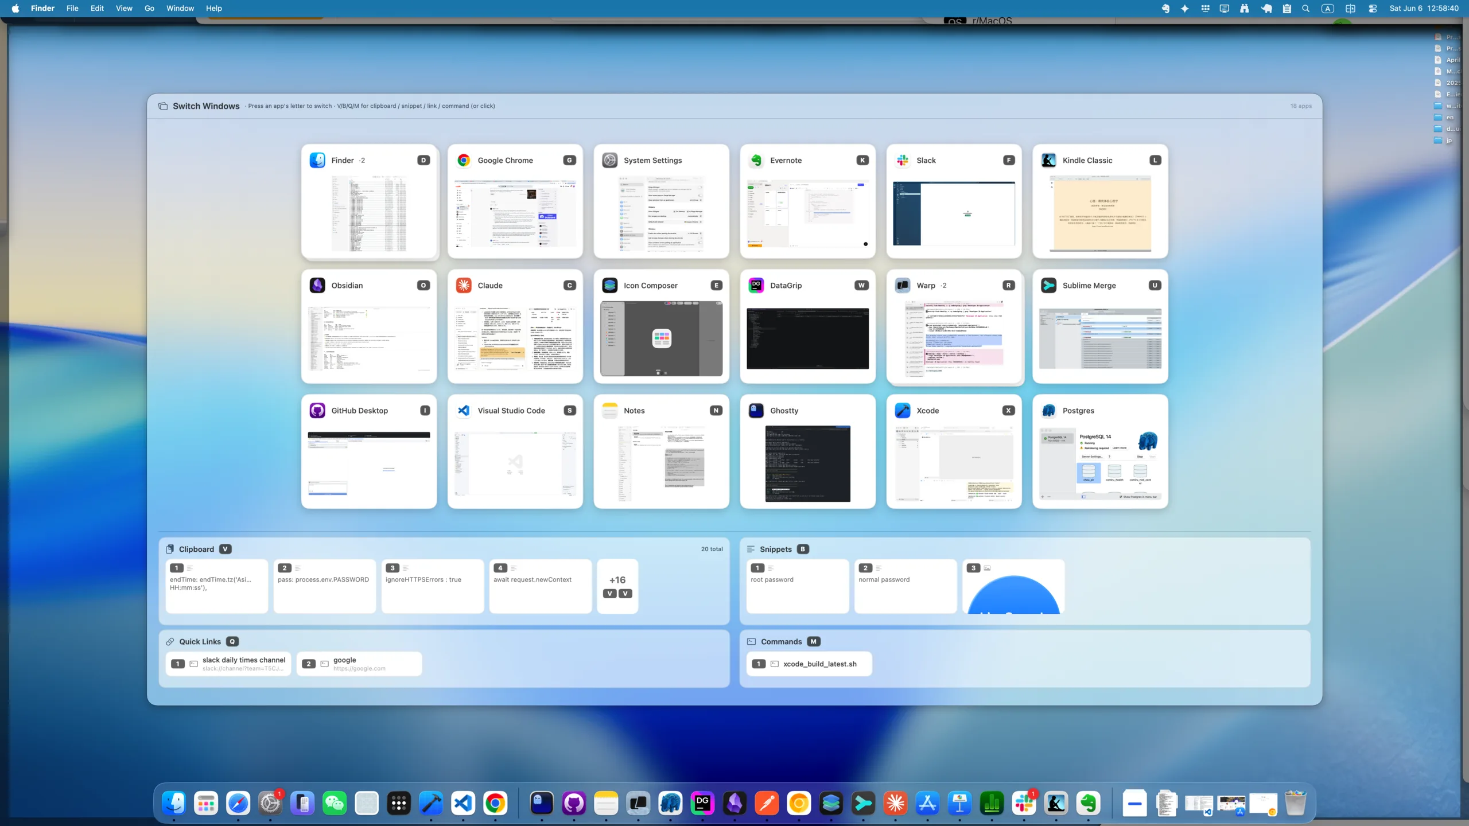Click the Quick Links Q badge
This screenshot has width=1469, height=826.
[x=232, y=641]
